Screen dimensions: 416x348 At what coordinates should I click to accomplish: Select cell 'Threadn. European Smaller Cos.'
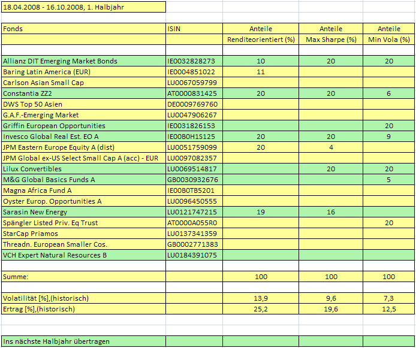click(x=83, y=244)
